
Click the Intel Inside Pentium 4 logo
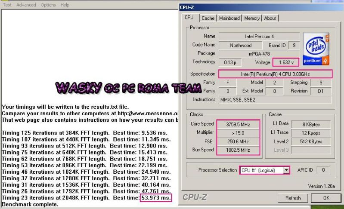[316, 49]
